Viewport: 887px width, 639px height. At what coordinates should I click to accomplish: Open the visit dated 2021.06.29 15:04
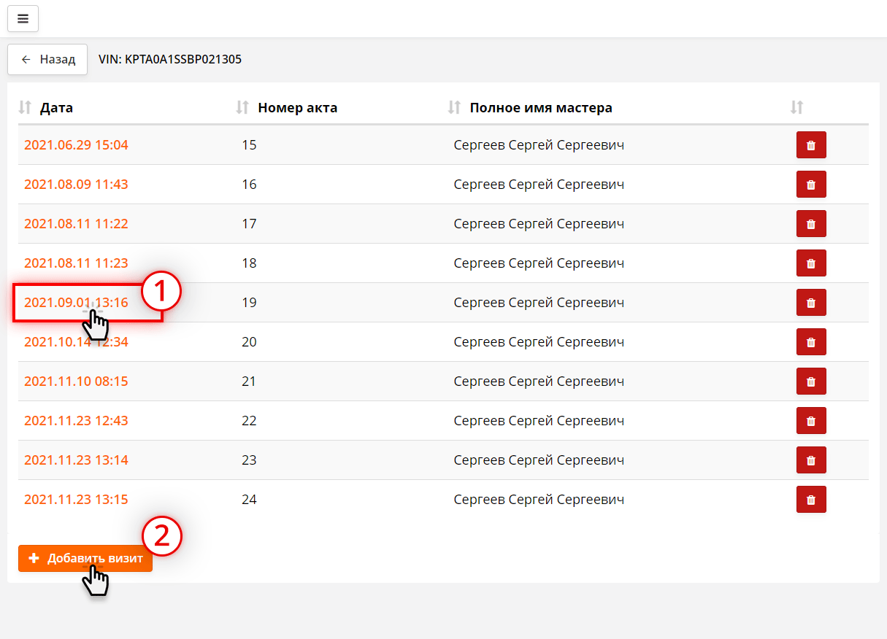(x=76, y=145)
